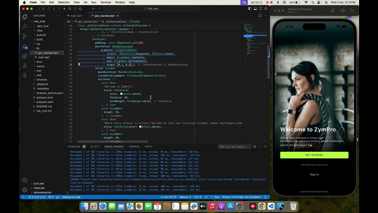Click the Step Over debug icon
The height and width of the screenshot is (213, 378).
click(x=49, y=9)
